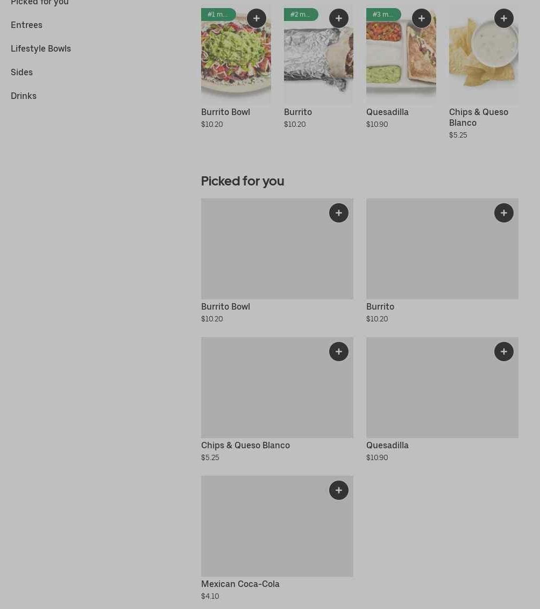
Task: Click the Mexican Coca-Cola item title
Action: 240,584
